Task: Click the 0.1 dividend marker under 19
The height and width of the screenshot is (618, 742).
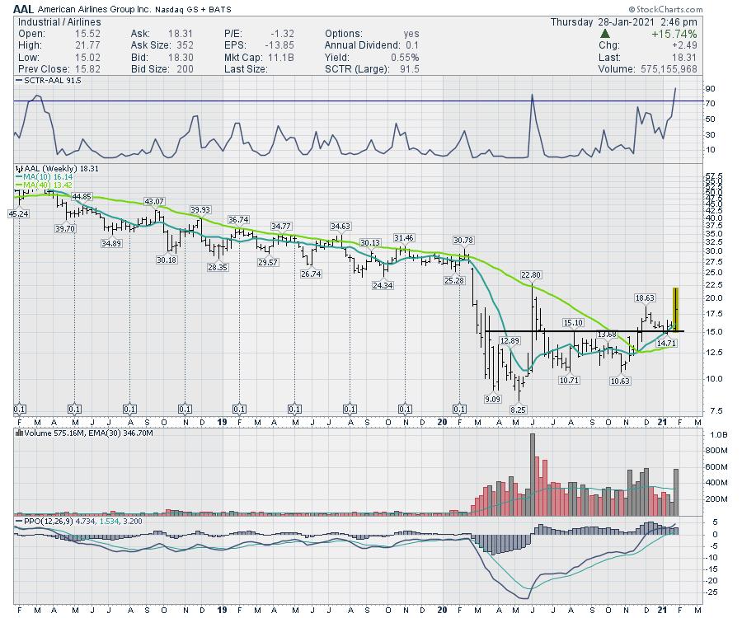Action: tap(240, 409)
